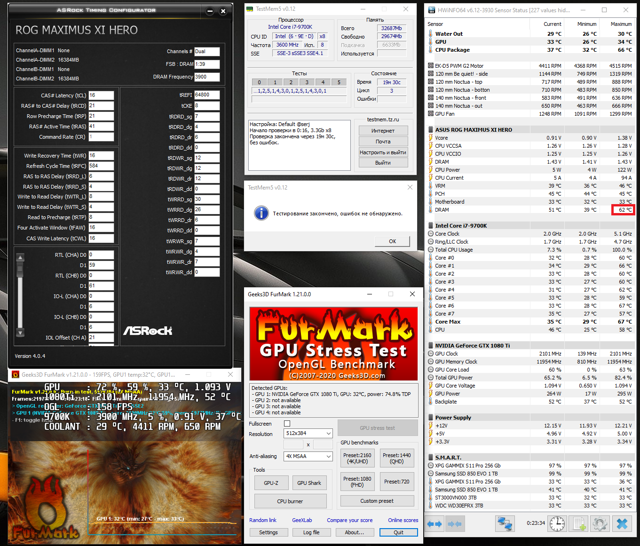Viewport: 640px width, 546px height.
Task: Click Настроить и выйти button in TestMem5
Action: point(383,152)
